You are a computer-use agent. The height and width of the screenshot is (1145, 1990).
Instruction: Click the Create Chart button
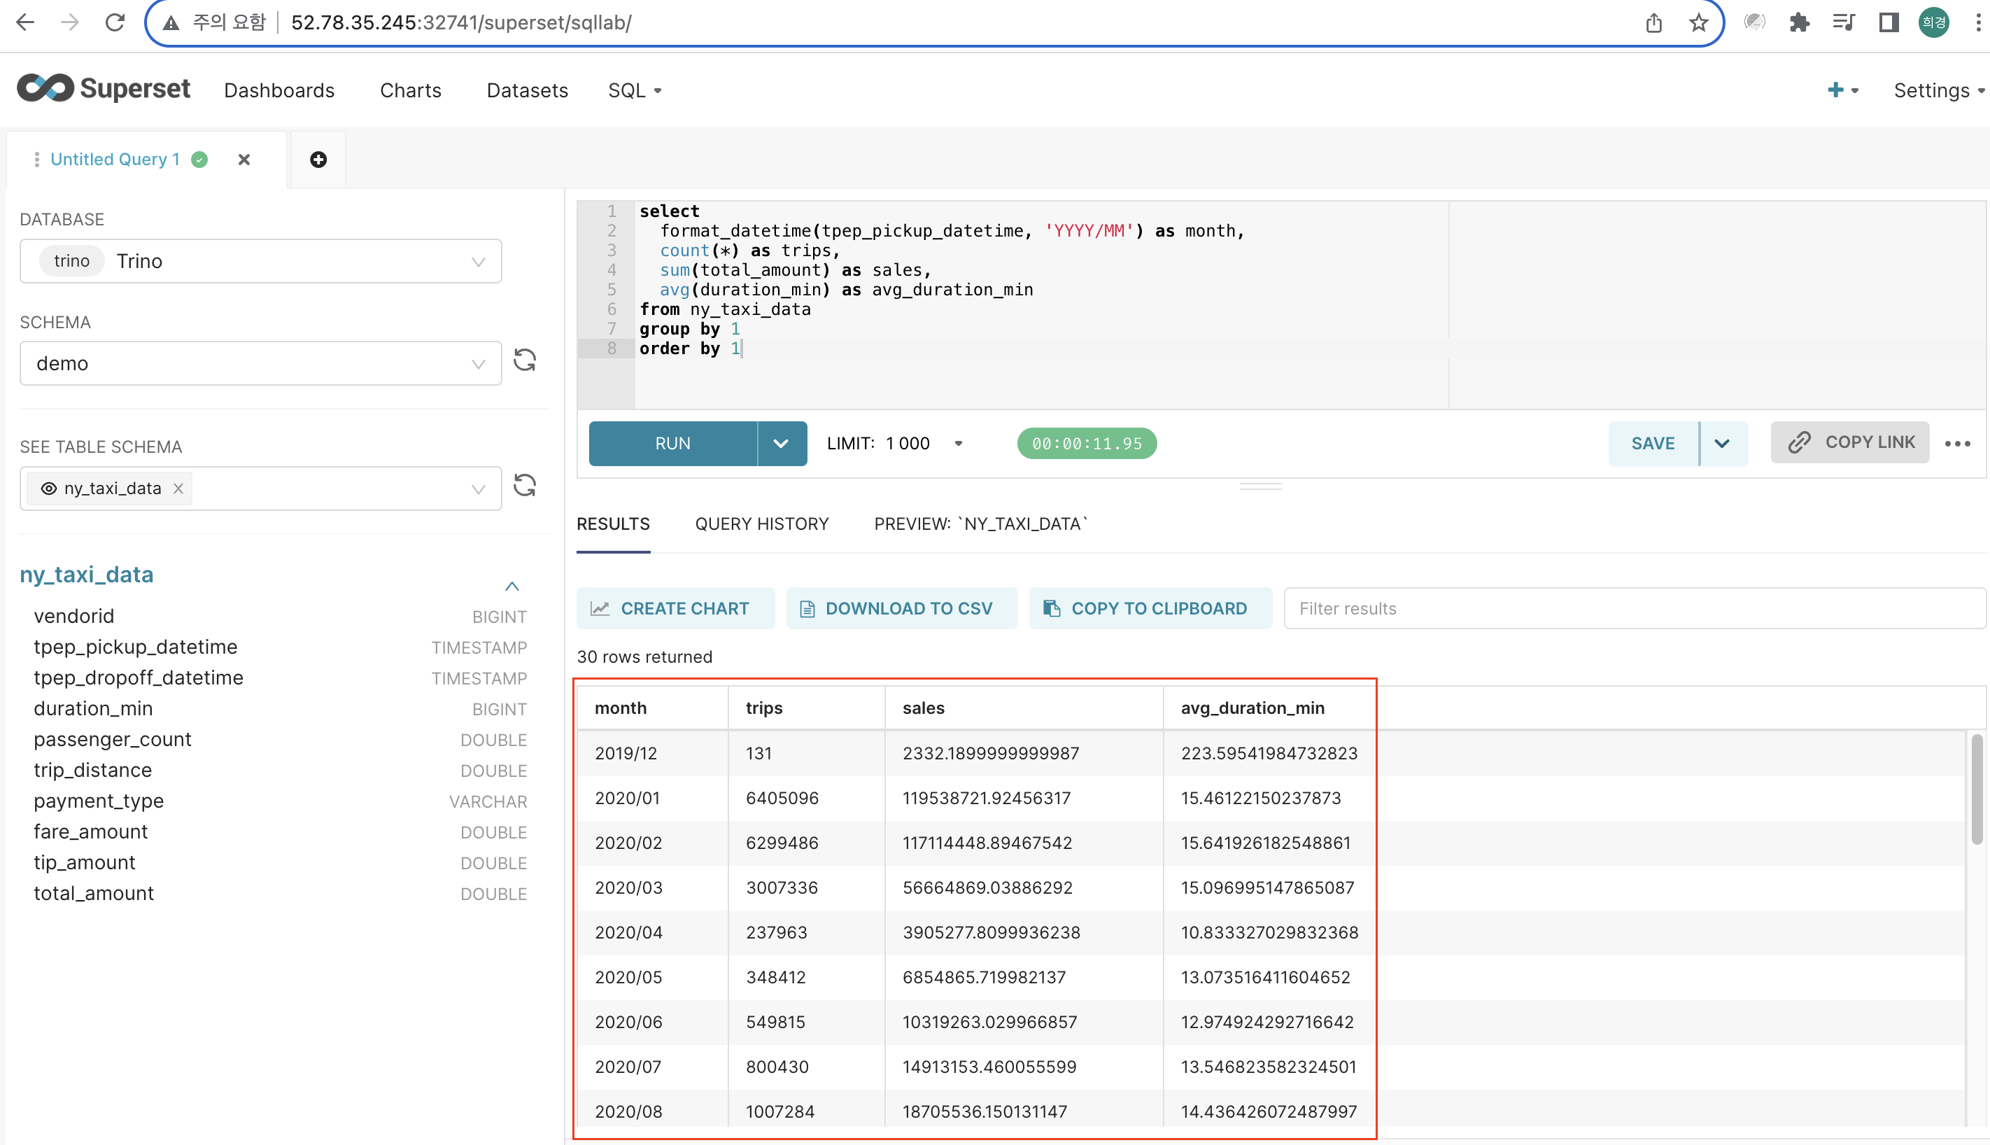(x=675, y=608)
